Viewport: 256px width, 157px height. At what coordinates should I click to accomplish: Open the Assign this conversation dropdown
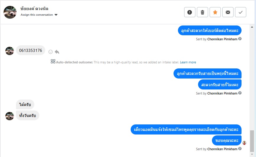(37, 15)
